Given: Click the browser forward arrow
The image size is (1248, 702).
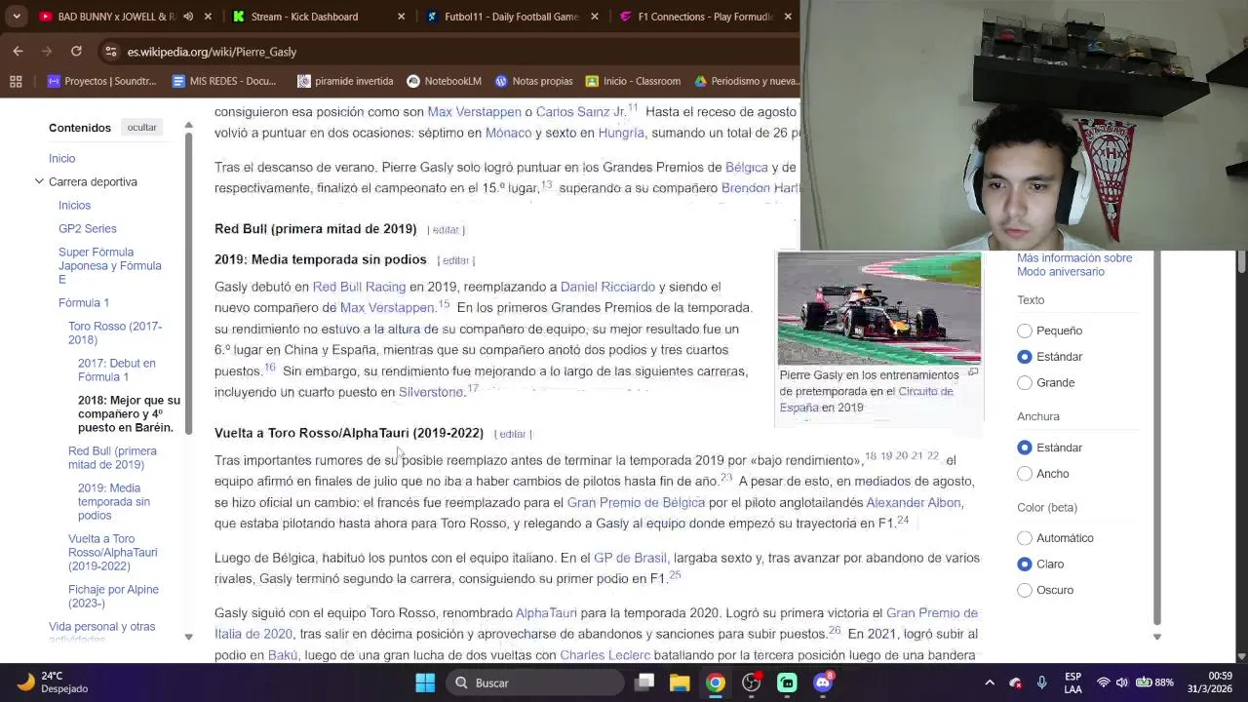Looking at the screenshot, I should pyautogui.click(x=47, y=51).
